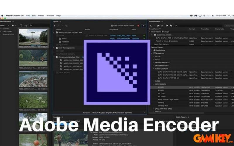This screenshot has height=146, width=234.
Task: Open the Help menu
Action: tap(58, 15)
